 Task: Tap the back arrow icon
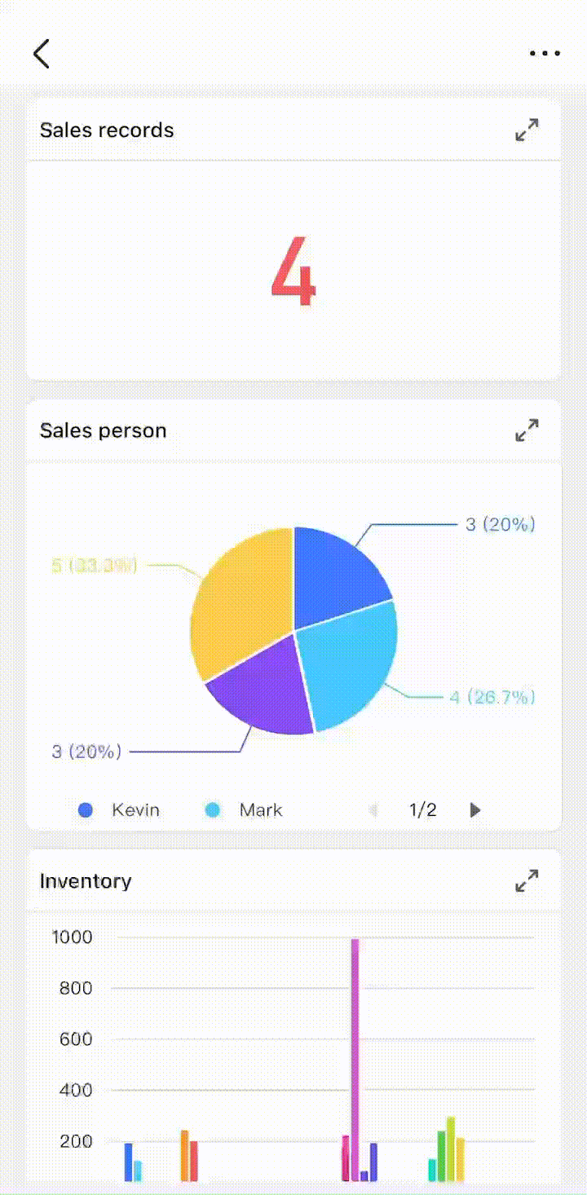pyautogui.click(x=42, y=54)
